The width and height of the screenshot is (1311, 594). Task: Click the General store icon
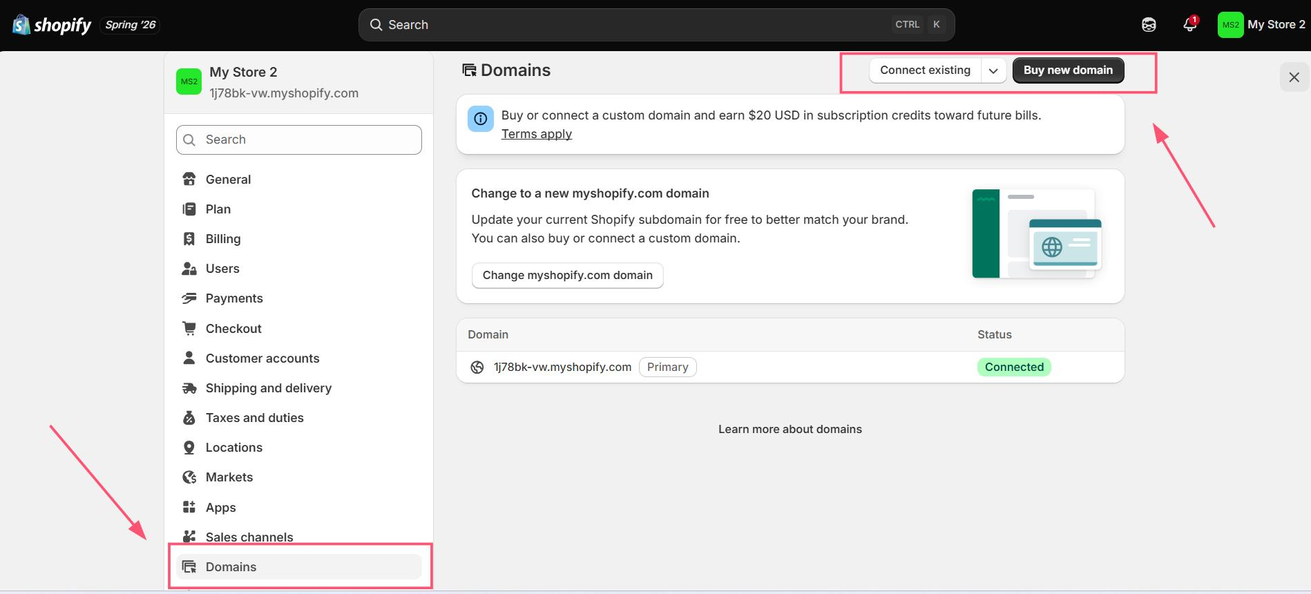click(189, 180)
